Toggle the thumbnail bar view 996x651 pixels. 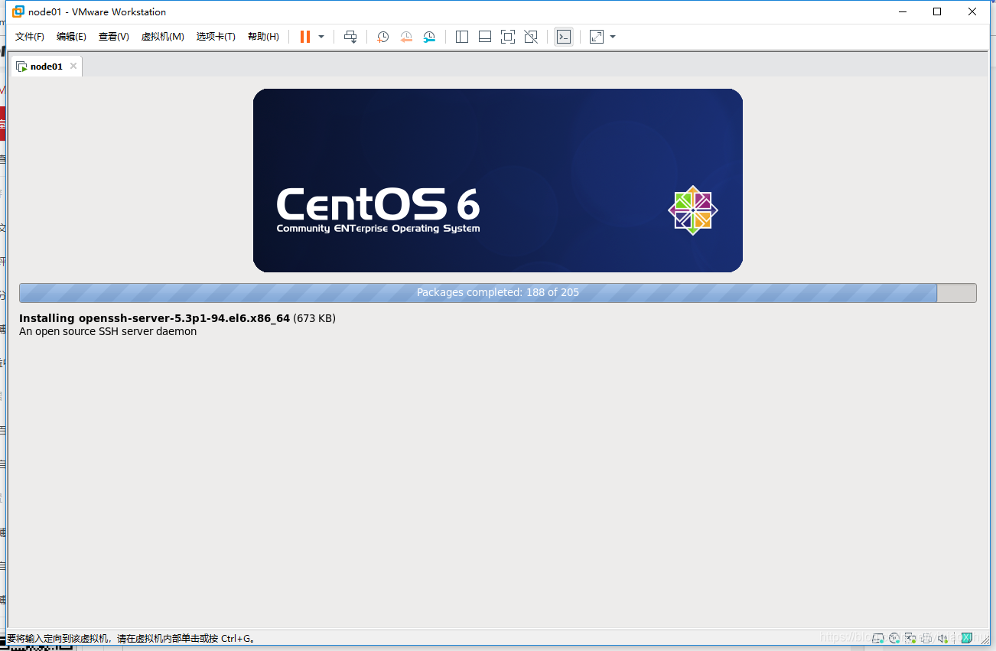click(x=485, y=37)
